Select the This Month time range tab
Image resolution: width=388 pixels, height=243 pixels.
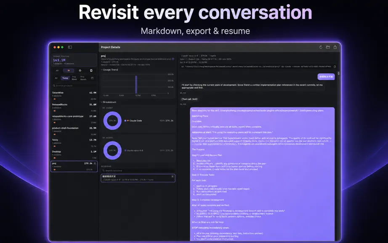(x=83, y=78)
